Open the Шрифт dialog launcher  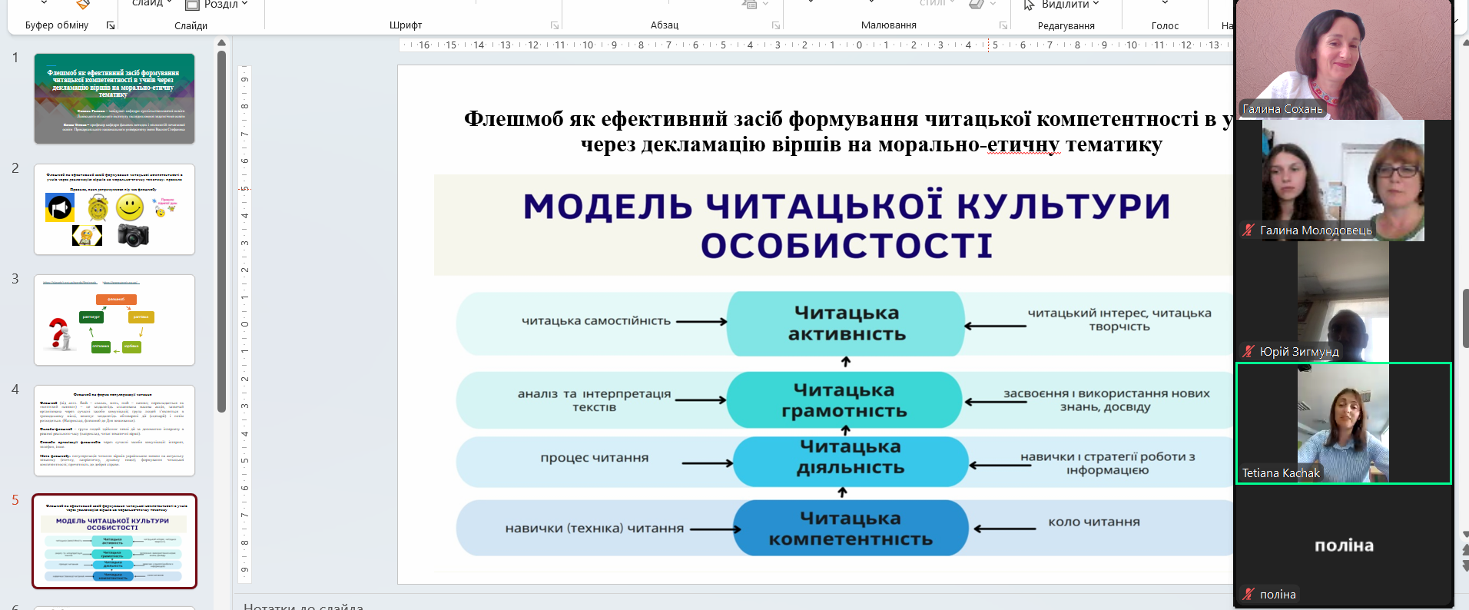pyautogui.click(x=554, y=25)
